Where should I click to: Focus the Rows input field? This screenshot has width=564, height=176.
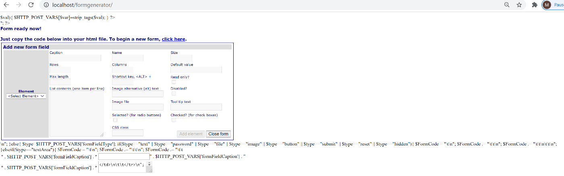60,70
